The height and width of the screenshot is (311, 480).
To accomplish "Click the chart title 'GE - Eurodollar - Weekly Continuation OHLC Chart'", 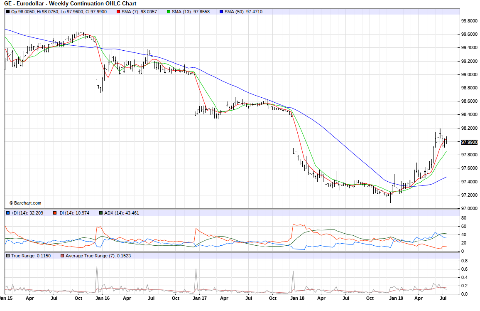I will 71,4.
